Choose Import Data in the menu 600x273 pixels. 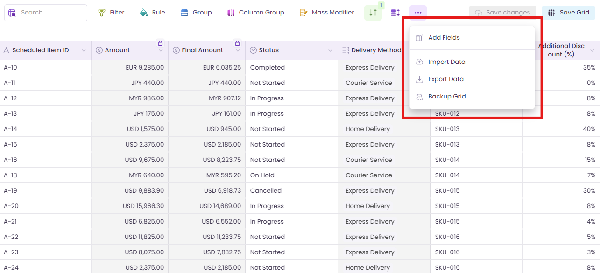446,62
